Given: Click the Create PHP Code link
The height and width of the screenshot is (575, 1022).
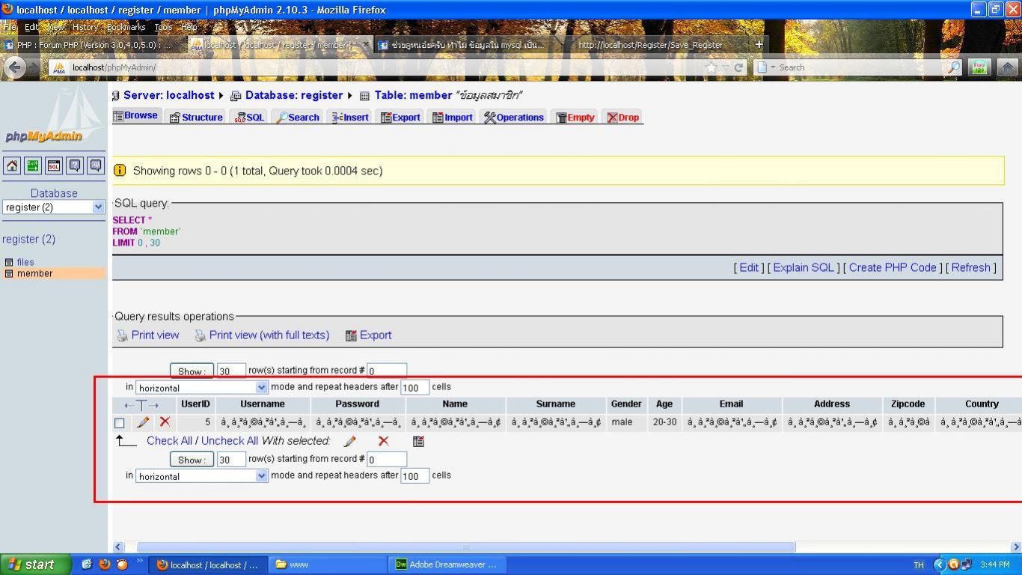Looking at the screenshot, I should [x=893, y=267].
